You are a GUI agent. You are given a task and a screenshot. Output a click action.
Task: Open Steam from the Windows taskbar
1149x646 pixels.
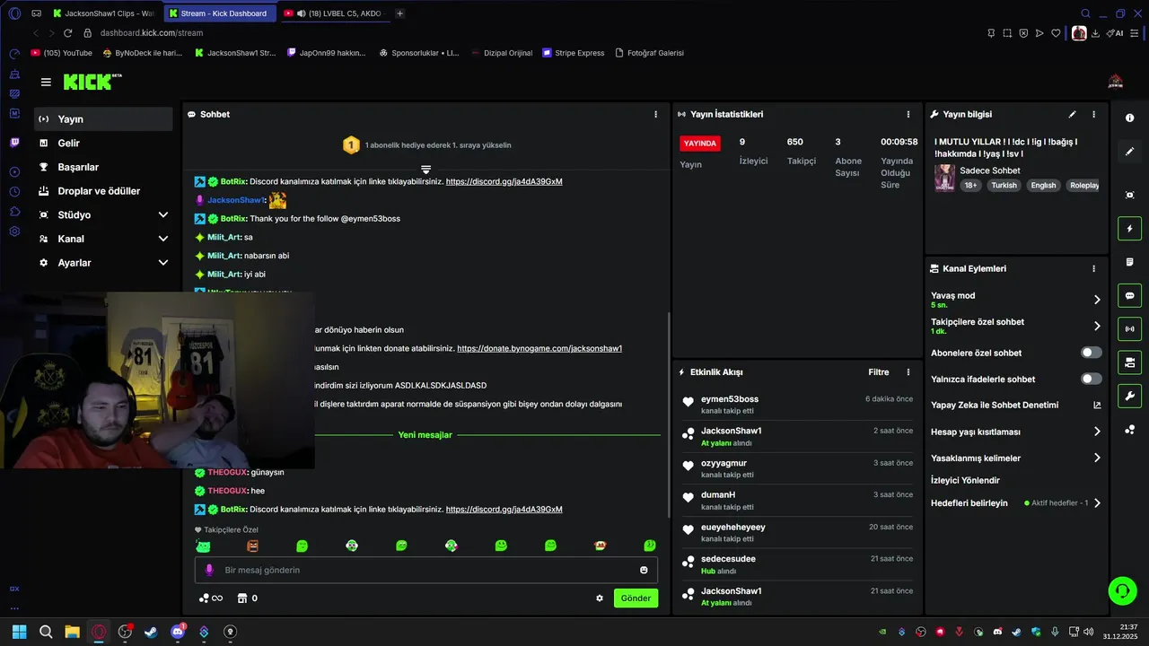pyautogui.click(x=151, y=632)
